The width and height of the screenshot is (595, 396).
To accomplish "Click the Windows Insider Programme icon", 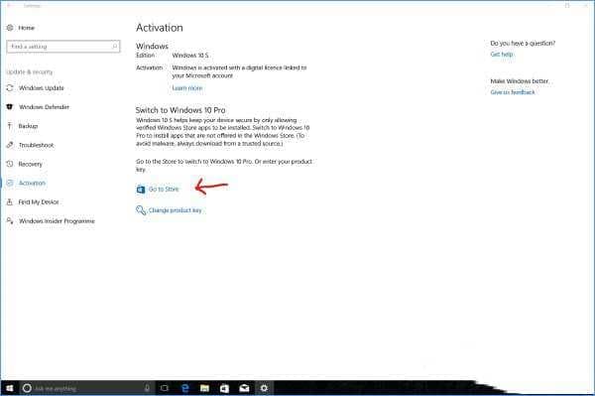I will [10, 221].
